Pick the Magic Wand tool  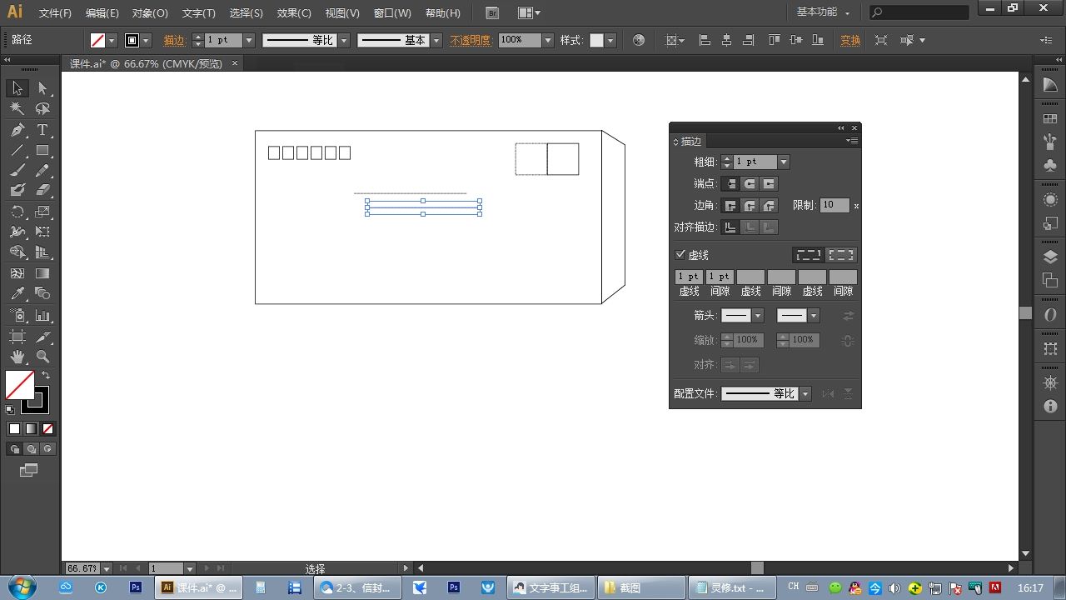click(x=17, y=108)
